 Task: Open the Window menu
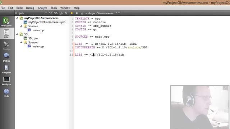[65, 8]
